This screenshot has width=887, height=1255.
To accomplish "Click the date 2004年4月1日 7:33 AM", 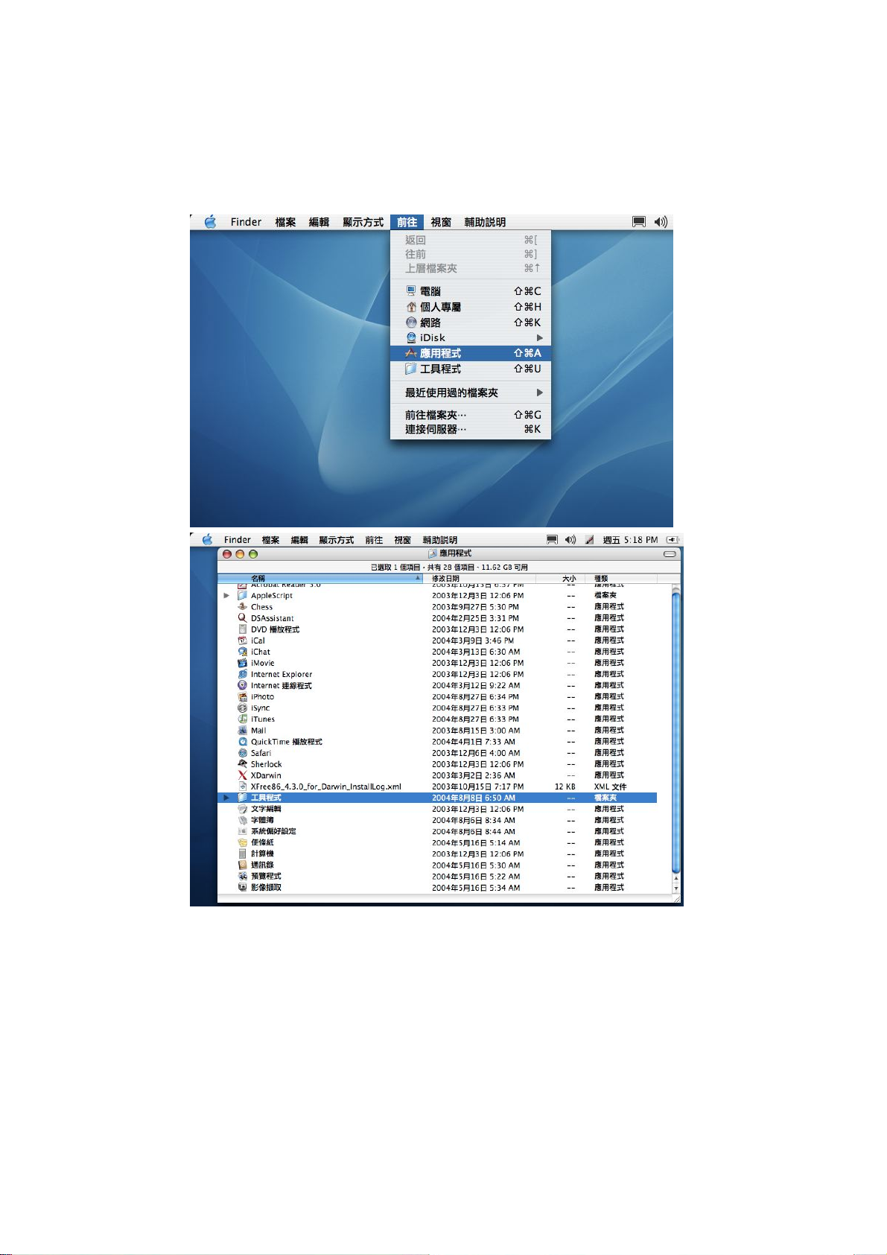I will pyautogui.click(x=474, y=741).
